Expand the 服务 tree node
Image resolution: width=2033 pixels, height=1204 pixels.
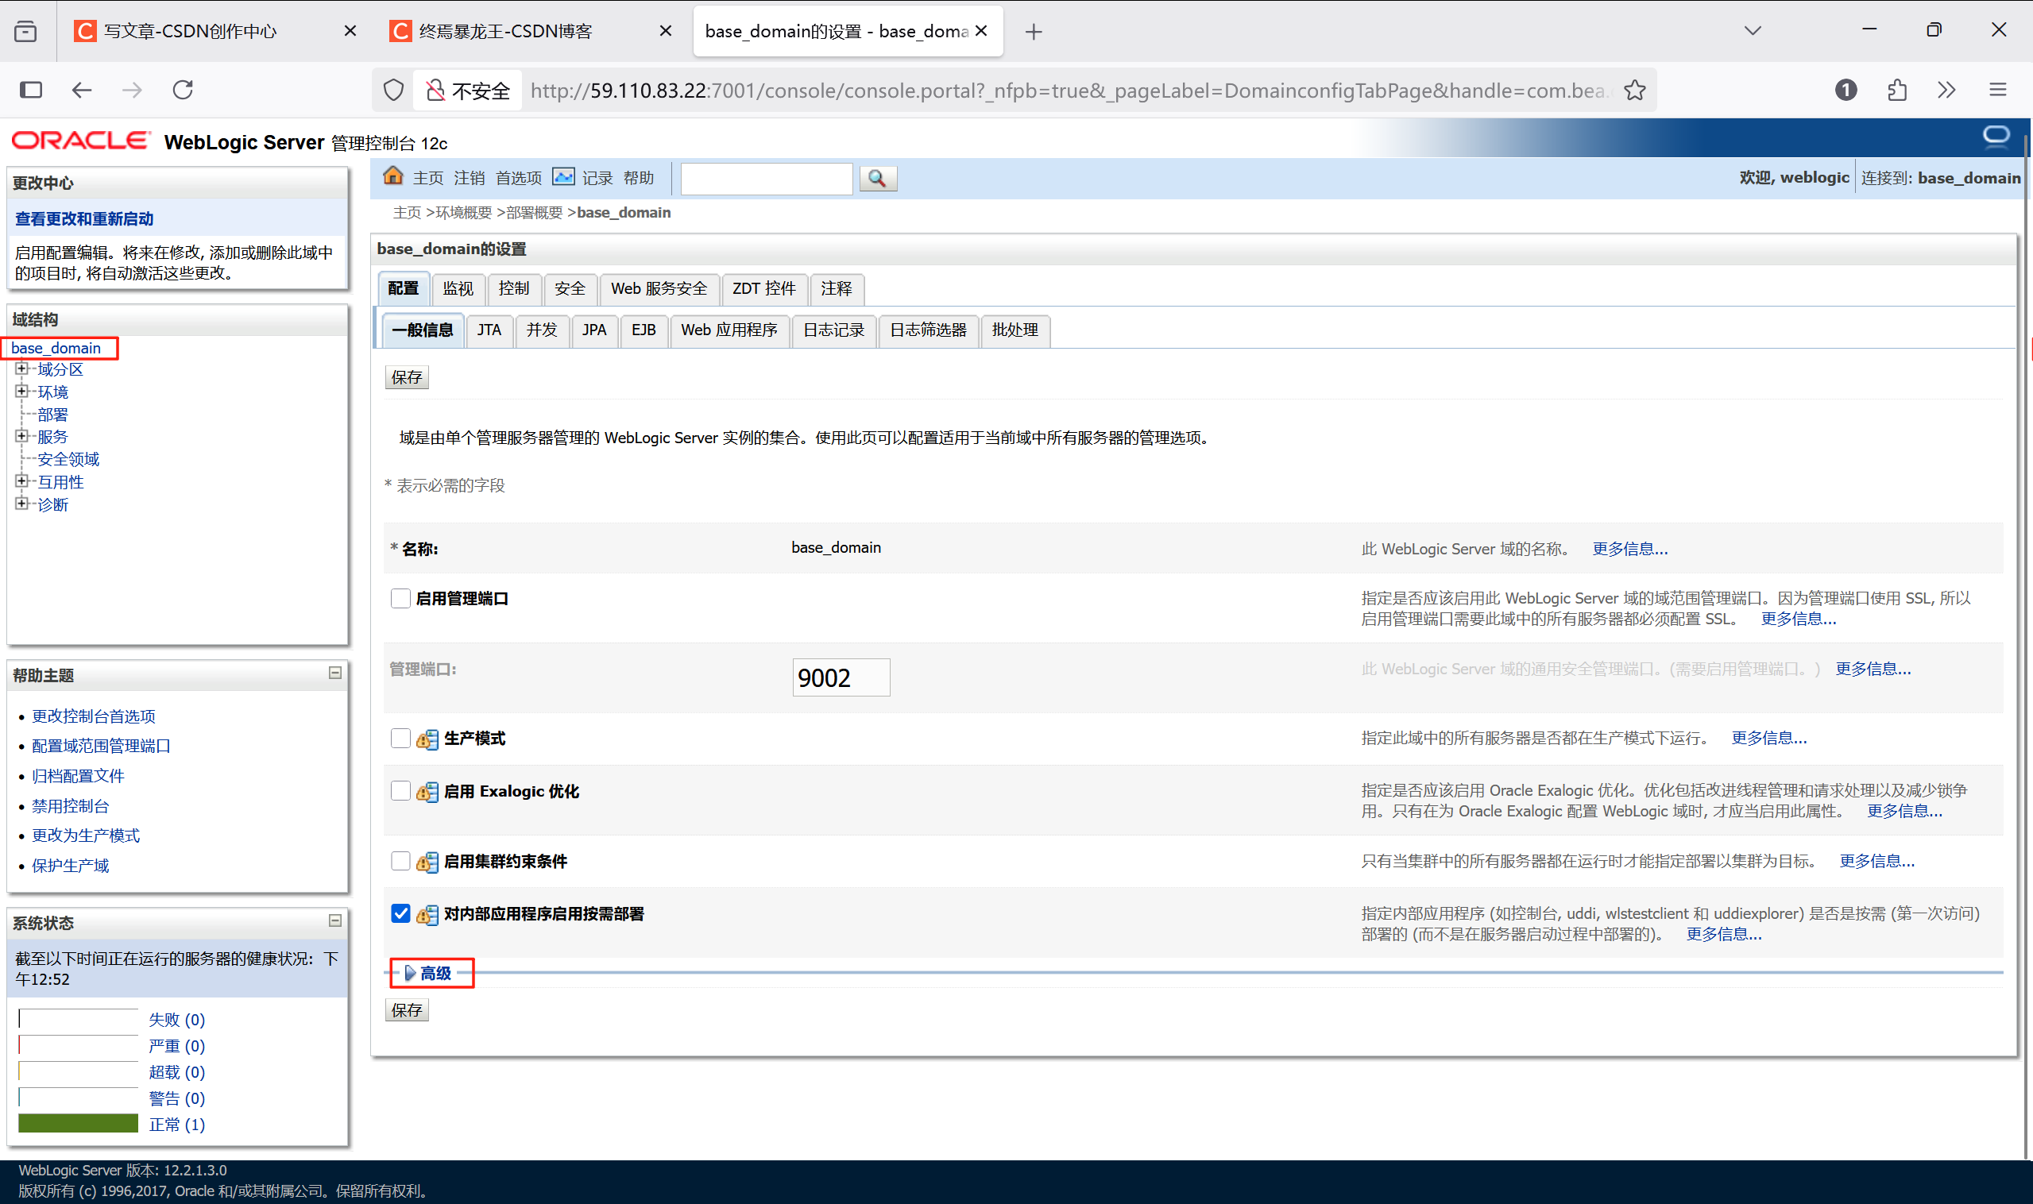(x=22, y=436)
